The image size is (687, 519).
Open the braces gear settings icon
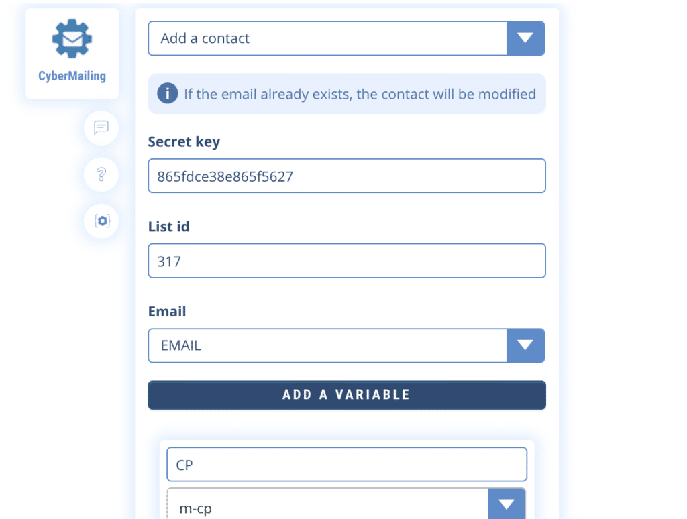(x=101, y=221)
